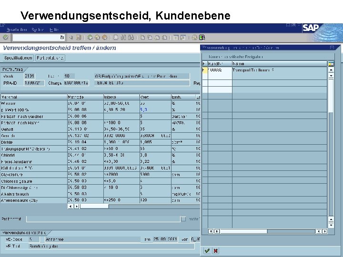Click the Wasser row in the table

tap(101, 103)
